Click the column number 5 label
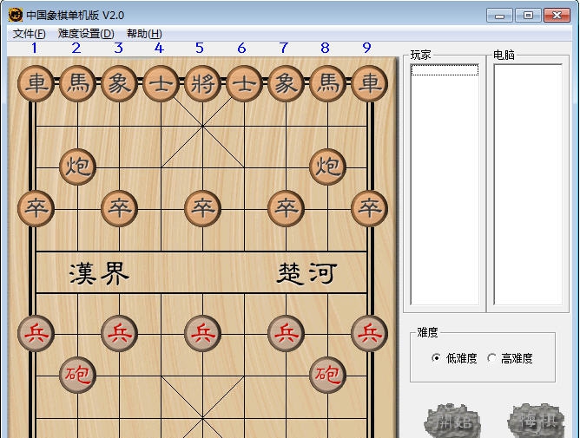580x438 pixels. click(x=200, y=48)
